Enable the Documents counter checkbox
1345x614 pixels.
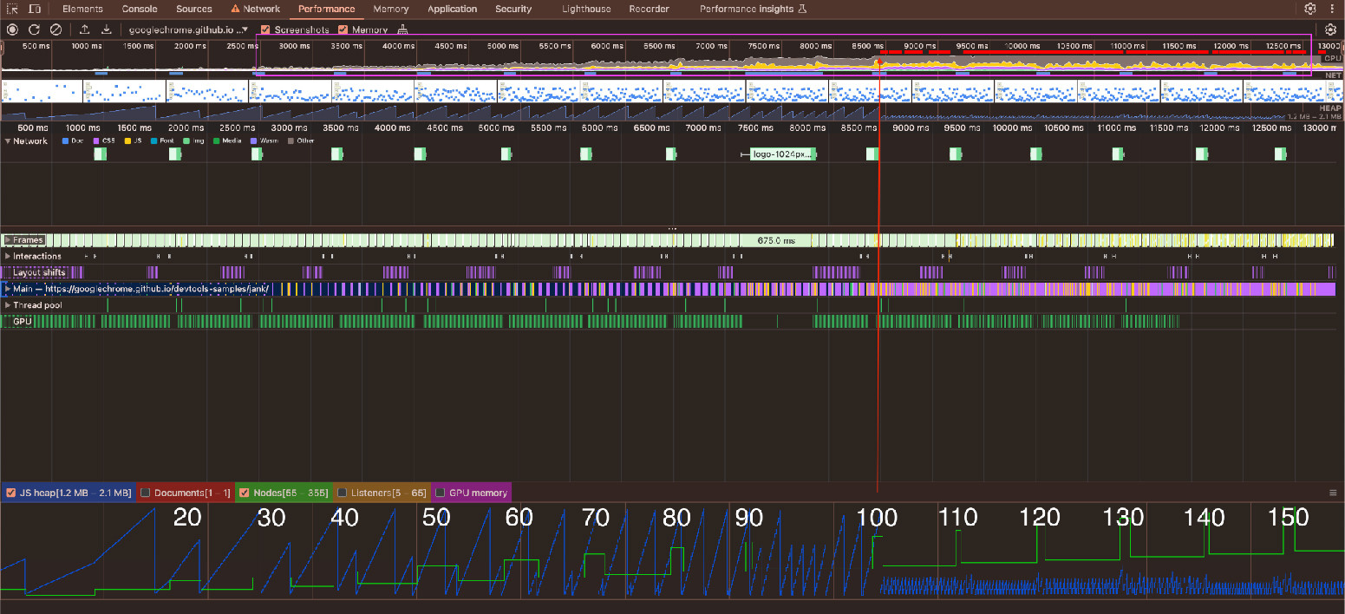click(146, 493)
